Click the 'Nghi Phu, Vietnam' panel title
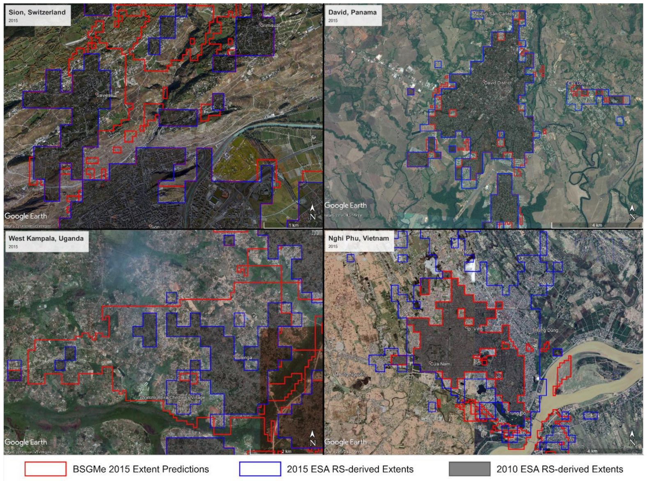This screenshot has width=647, height=481. click(x=358, y=238)
